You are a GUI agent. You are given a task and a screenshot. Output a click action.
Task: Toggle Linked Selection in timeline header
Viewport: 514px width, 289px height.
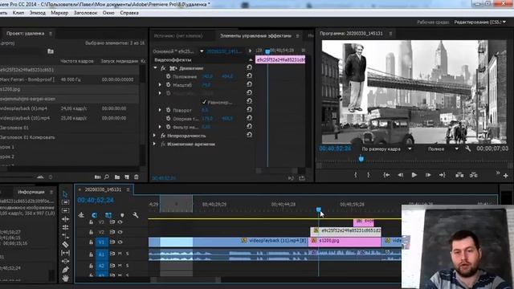point(108,215)
